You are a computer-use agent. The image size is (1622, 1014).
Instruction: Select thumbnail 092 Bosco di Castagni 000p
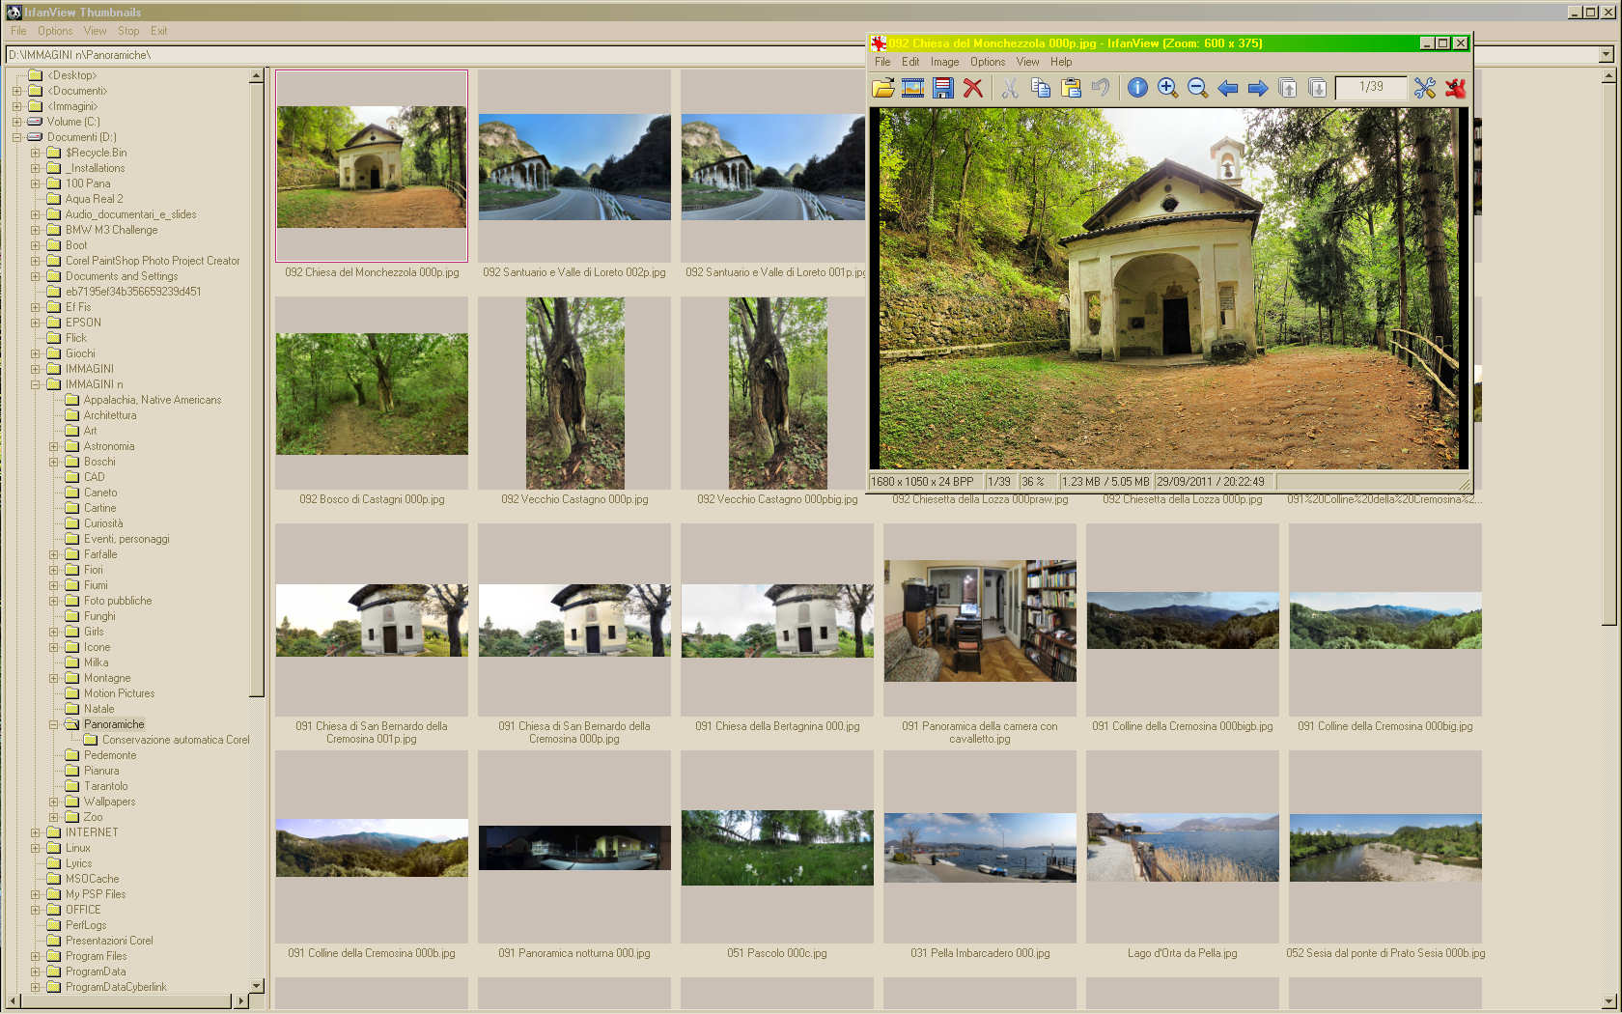point(372,394)
